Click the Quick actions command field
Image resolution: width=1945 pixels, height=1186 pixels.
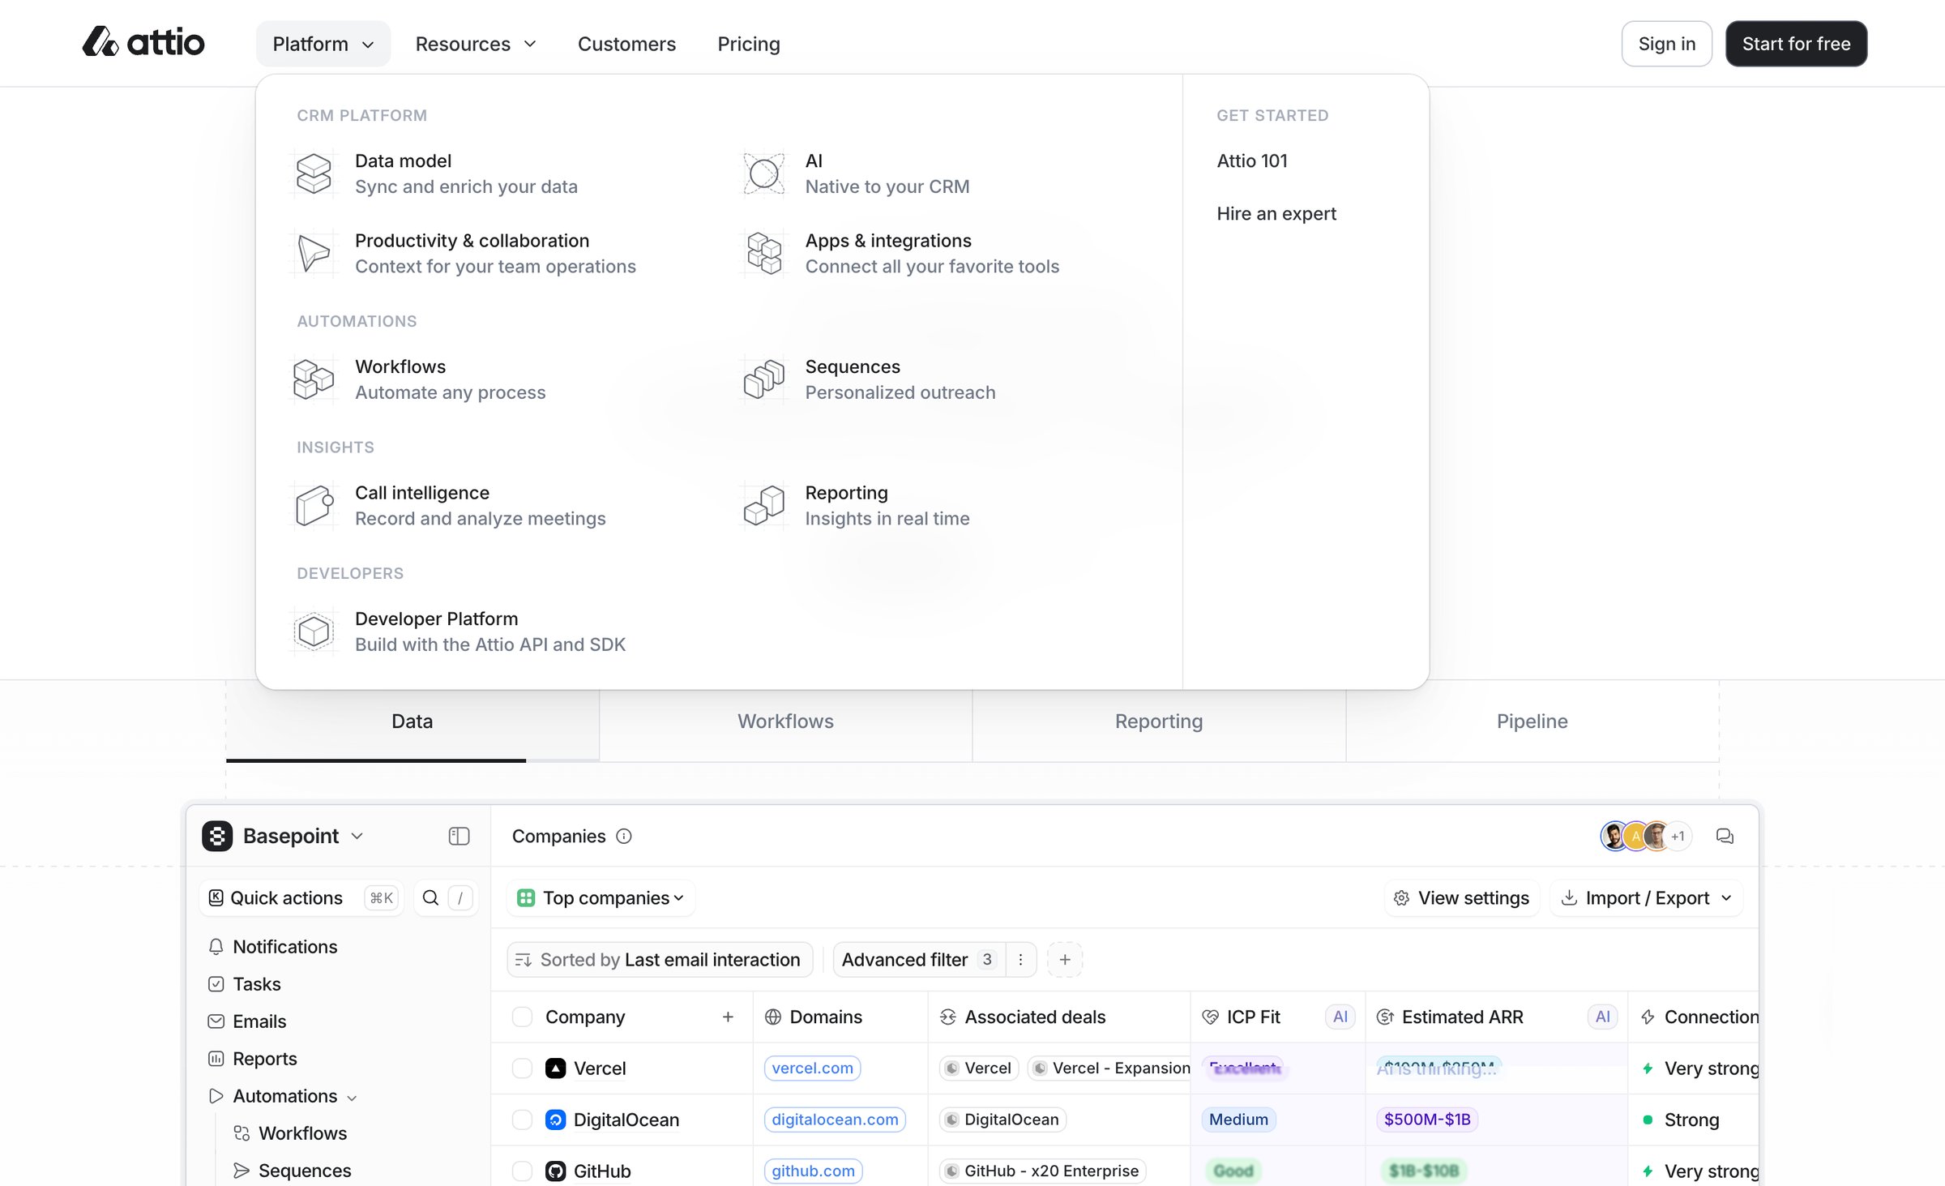[303, 897]
